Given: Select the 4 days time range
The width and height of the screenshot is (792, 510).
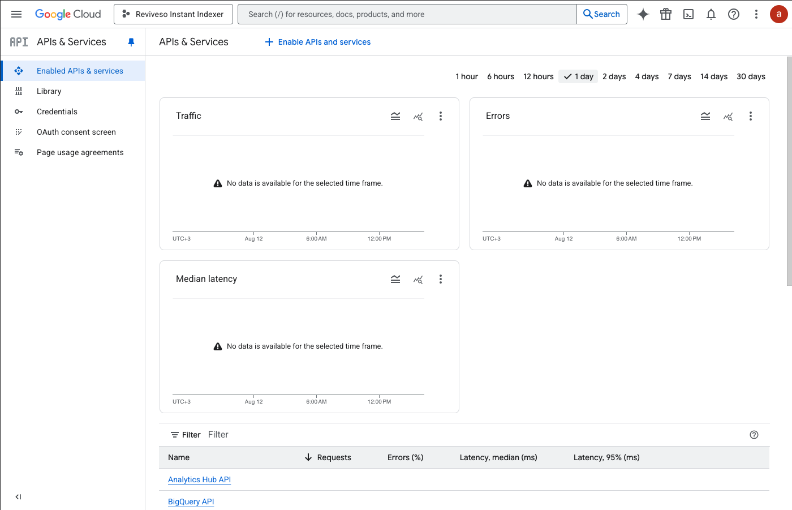Looking at the screenshot, I should click(647, 76).
